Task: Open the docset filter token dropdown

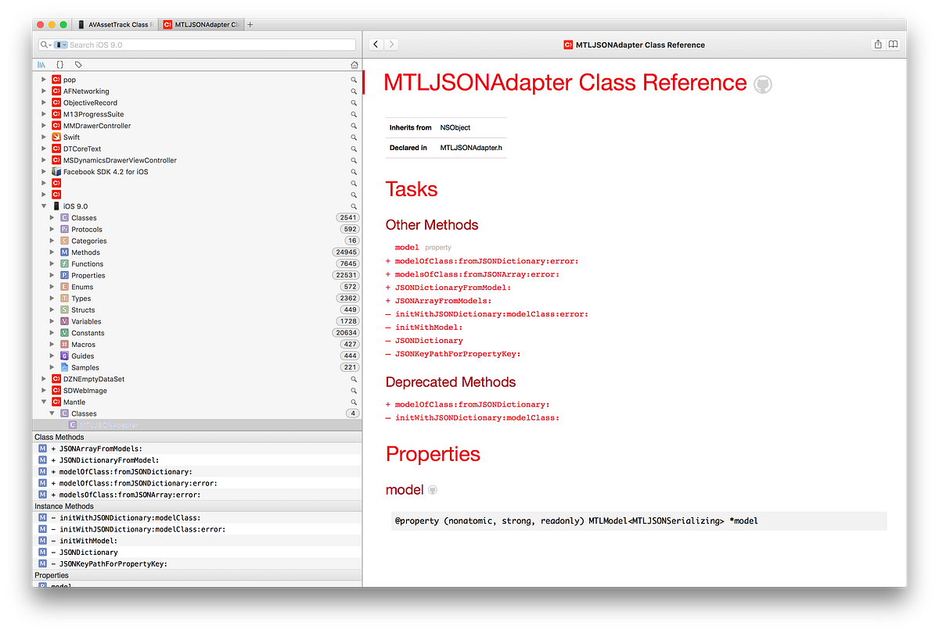Action: point(61,45)
